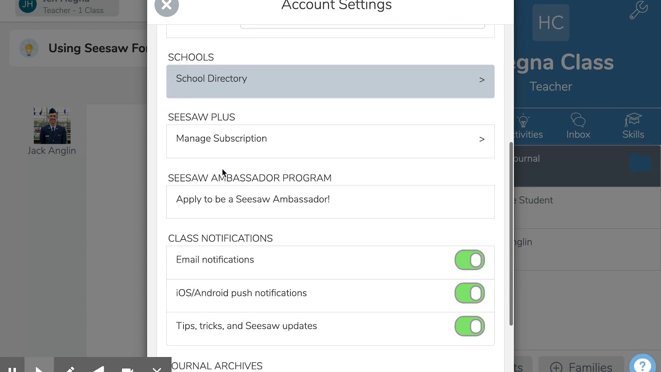The height and width of the screenshot is (372, 661).
Task: Expand the School Directory row
Action: [x=330, y=81]
